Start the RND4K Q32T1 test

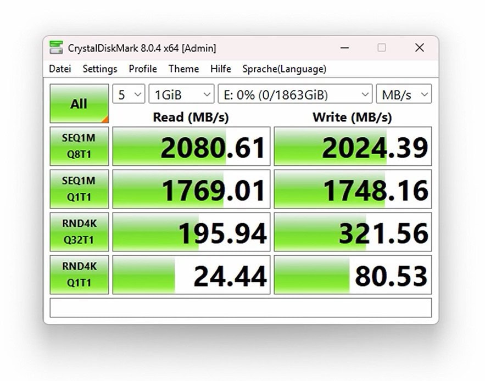[79, 232]
